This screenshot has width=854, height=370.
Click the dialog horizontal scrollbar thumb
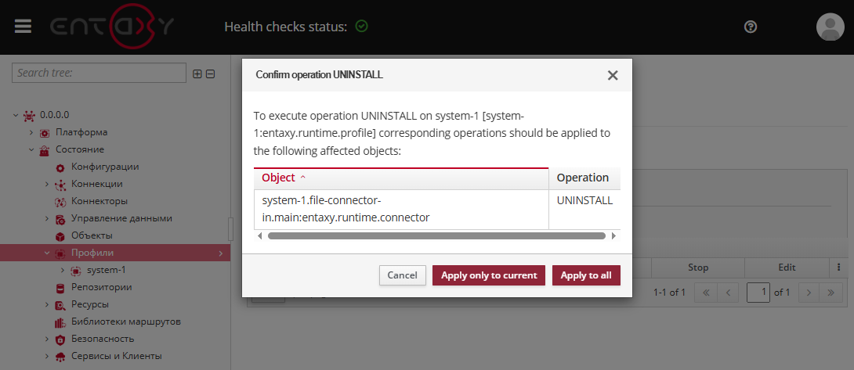[436, 236]
